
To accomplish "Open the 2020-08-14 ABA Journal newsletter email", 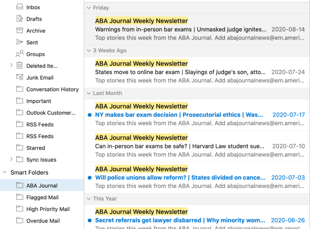I will (x=197, y=29).
